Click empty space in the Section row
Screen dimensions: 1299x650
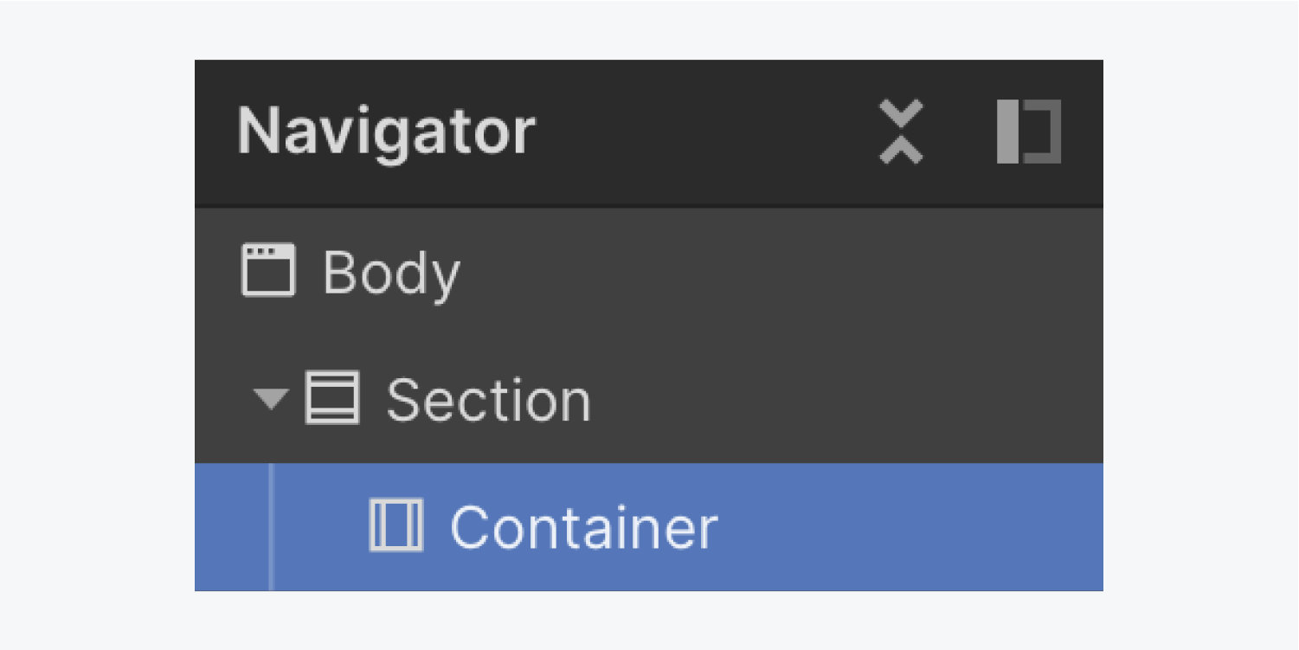coord(848,400)
